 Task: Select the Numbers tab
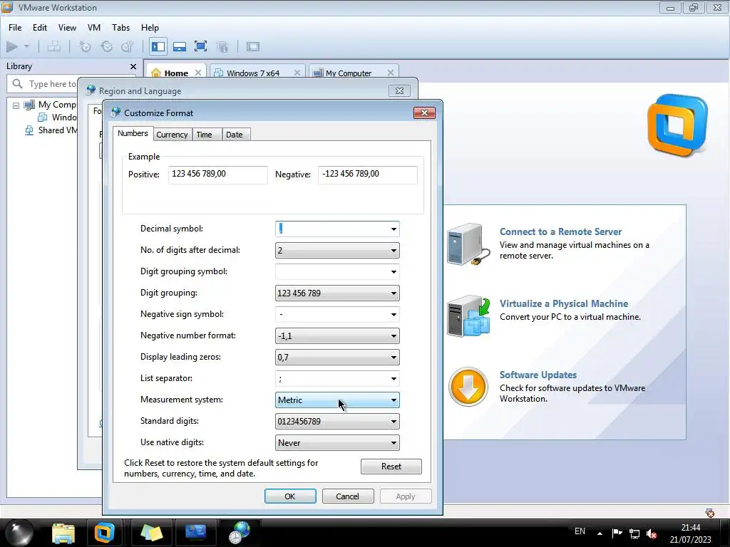click(133, 133)
